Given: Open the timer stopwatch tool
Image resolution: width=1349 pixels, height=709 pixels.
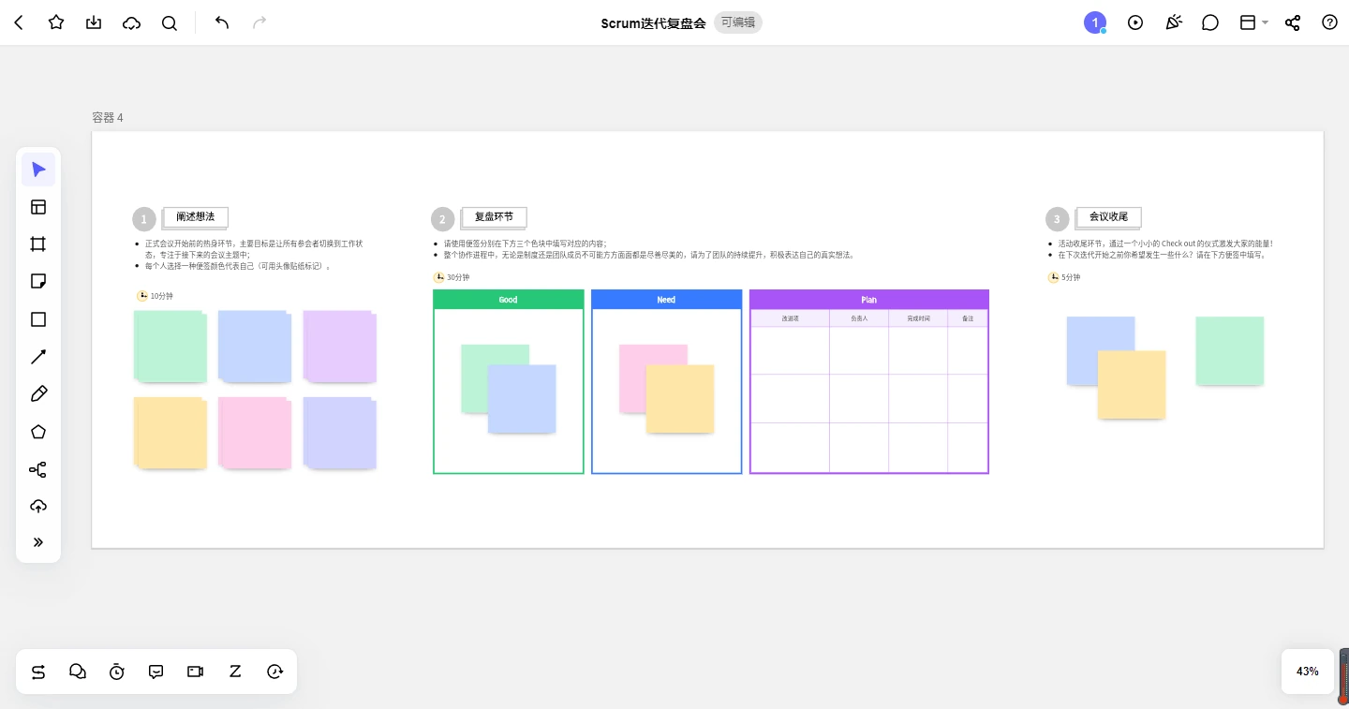Looking at the screenshot, I should click(117, 672).
